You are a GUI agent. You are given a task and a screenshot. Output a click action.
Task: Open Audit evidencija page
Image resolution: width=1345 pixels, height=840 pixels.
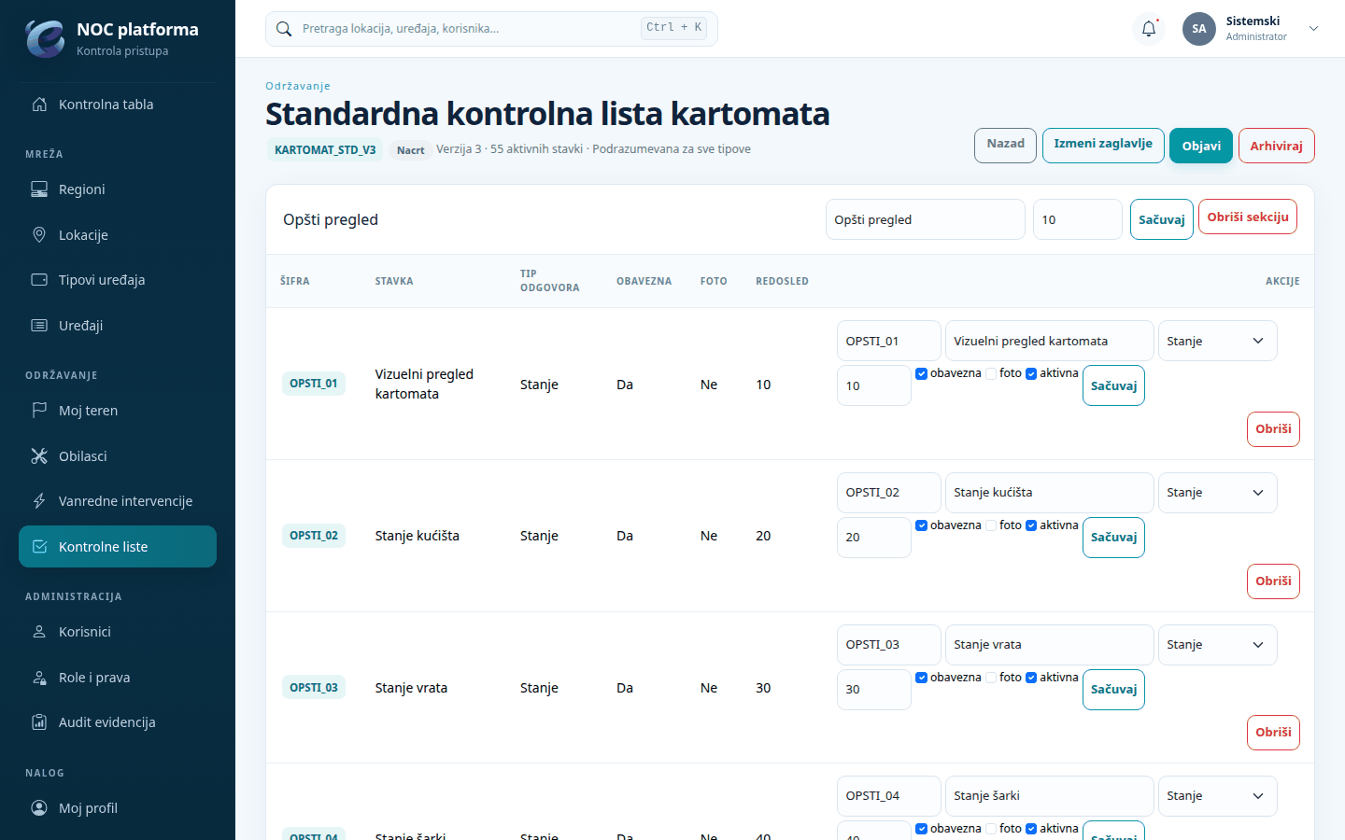click(x=118, y=722)
